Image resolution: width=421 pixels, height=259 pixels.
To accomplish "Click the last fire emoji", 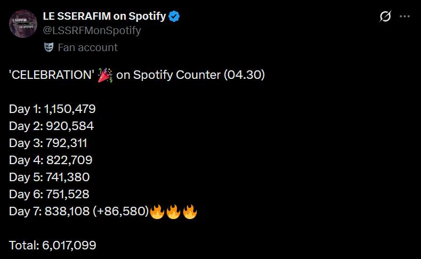I will click(x=190, y=212).
